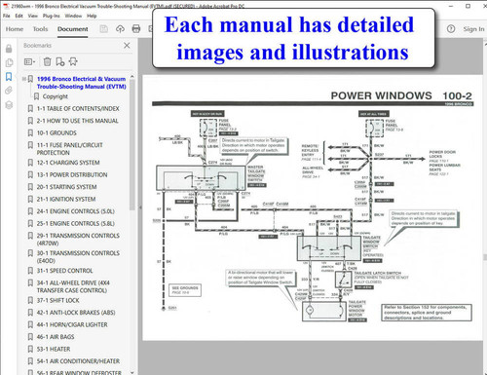Click the bookmark icon beside 53-1 Heater
The height and width of the screenshot is (375, 487).
[30, 350]
